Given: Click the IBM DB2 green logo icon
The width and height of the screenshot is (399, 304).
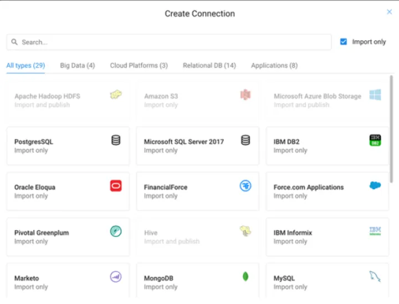Looking at the screenshot, I should 375,140.
